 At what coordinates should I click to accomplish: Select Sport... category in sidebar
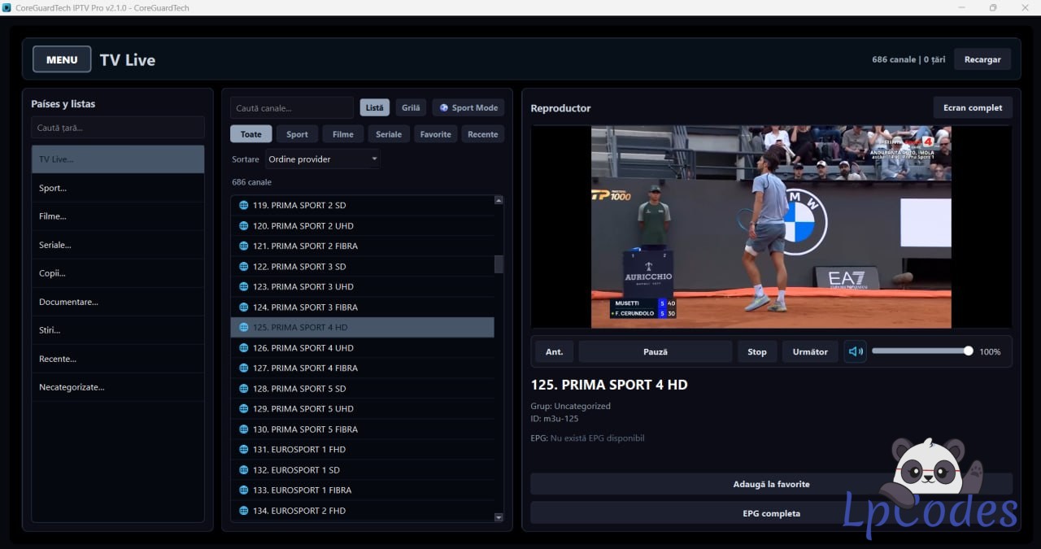pyautogui.click(x=118, y=188)
